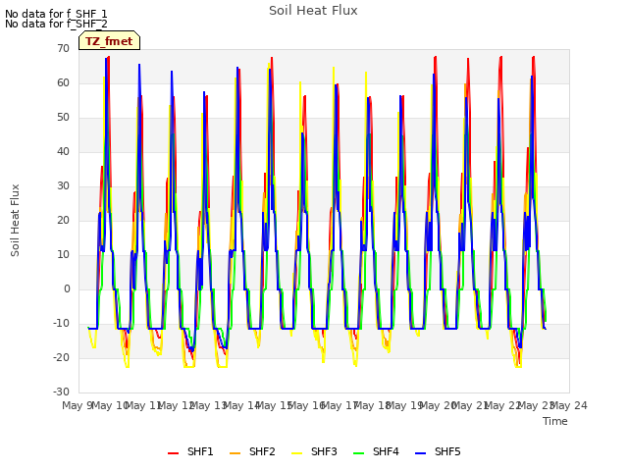Click 'No data for f_SHF_1' message

click(56, 14)
